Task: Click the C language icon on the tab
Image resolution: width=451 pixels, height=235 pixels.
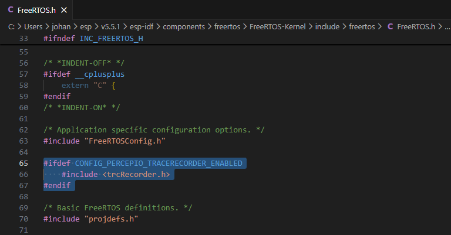Action: coord(10,10)
